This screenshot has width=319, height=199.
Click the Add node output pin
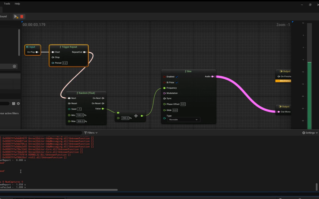(x=142, y=116)
